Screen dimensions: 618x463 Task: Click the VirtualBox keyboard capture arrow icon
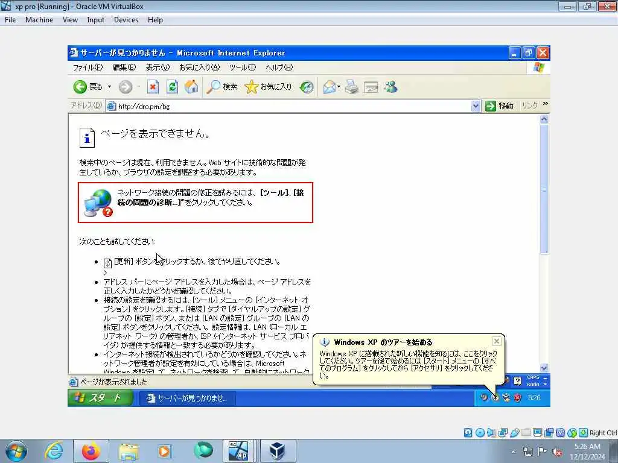click(x=584, y=433)
